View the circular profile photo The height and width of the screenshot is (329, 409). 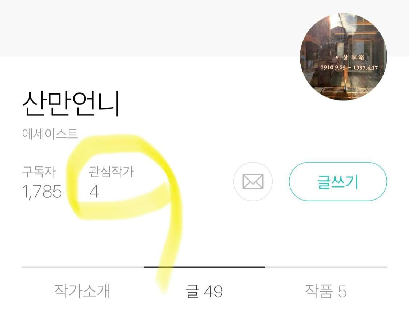pos(343,57)
